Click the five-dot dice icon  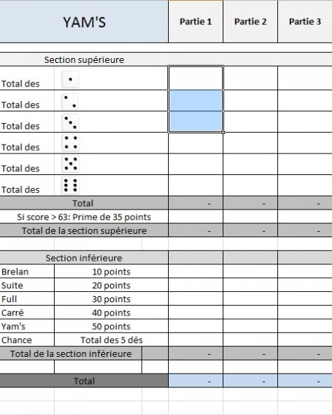click(x=71, y=164)
